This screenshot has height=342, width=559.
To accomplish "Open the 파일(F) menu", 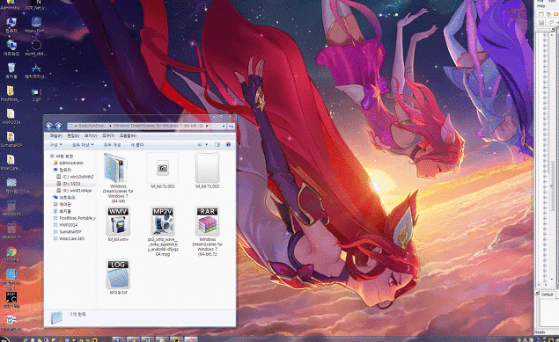I will pyautogui.click(x=55, y=136).
